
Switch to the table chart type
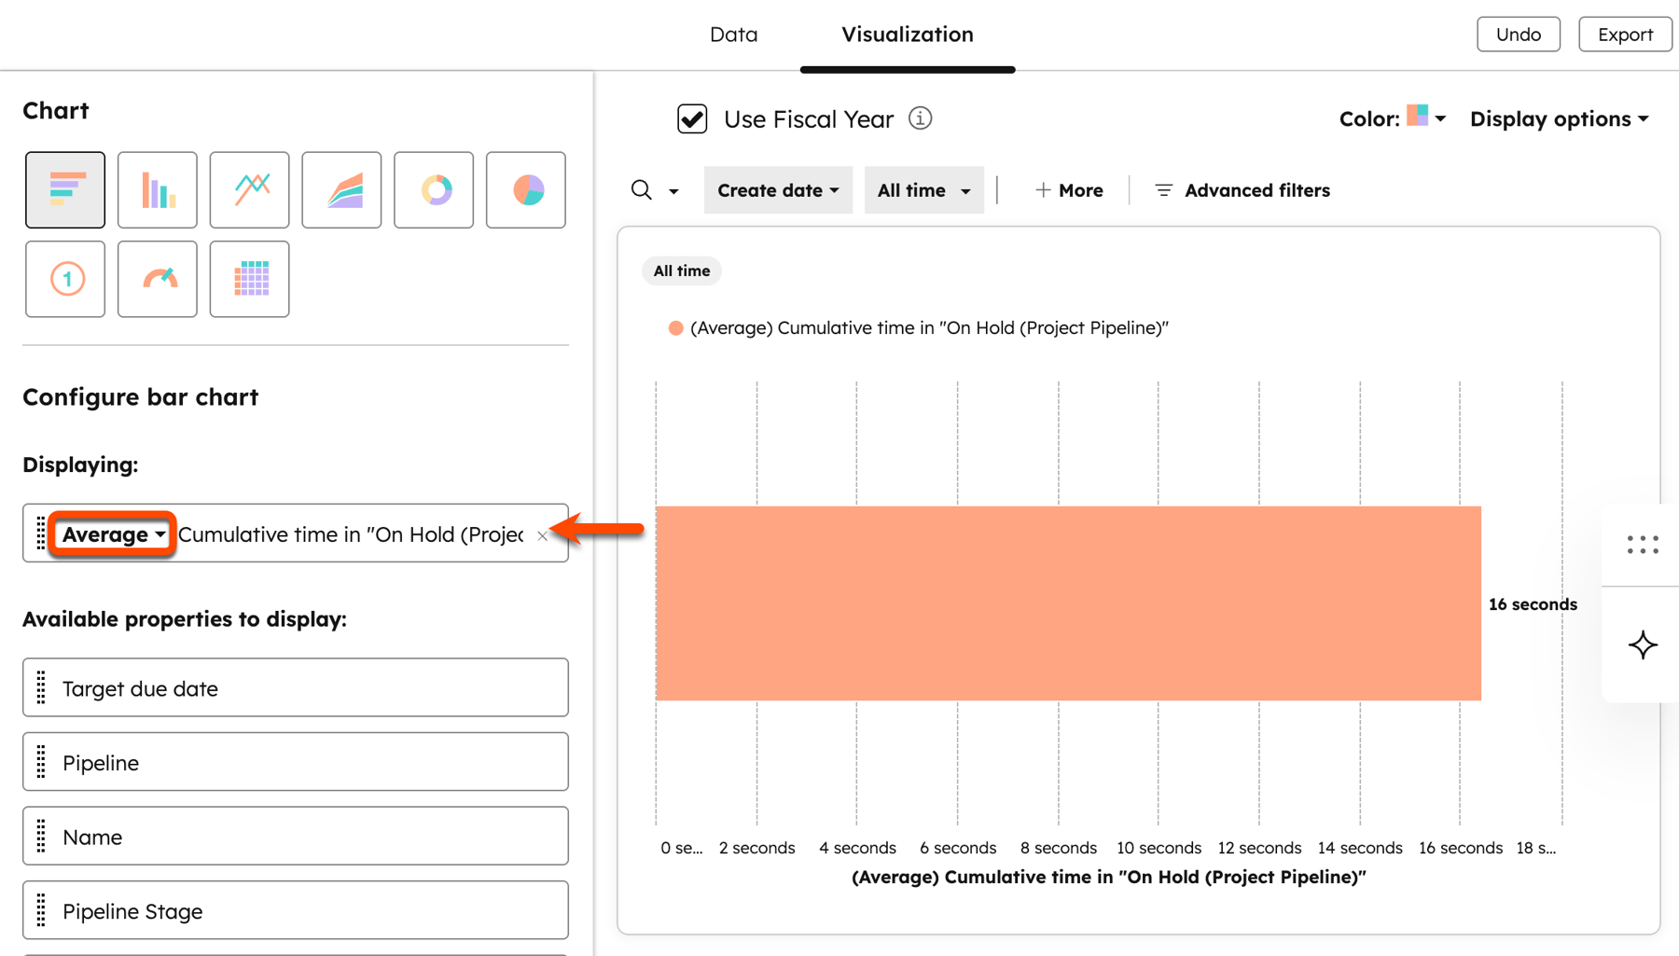pyautogui.click(x=249, y=279)
